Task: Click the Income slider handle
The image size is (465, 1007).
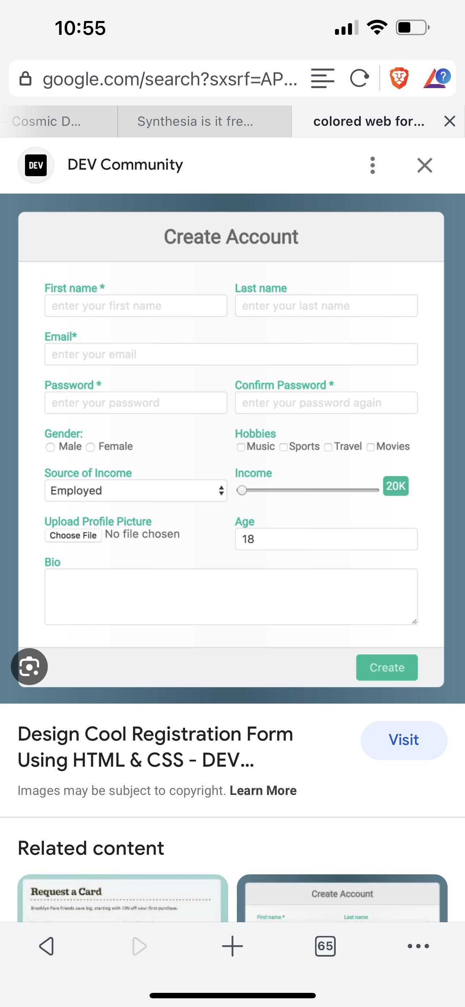Action: [x=242, y=490]
